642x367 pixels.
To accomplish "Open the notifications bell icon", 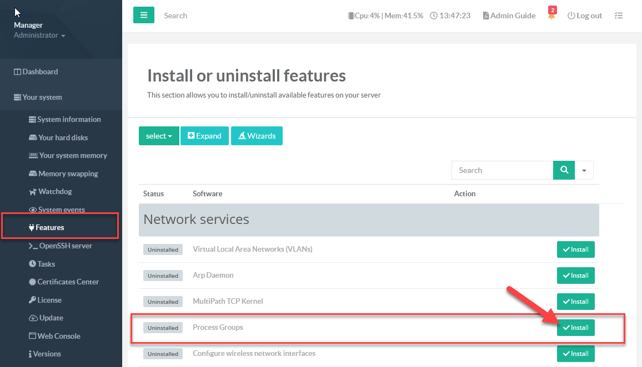I will [x=551, y=16].
